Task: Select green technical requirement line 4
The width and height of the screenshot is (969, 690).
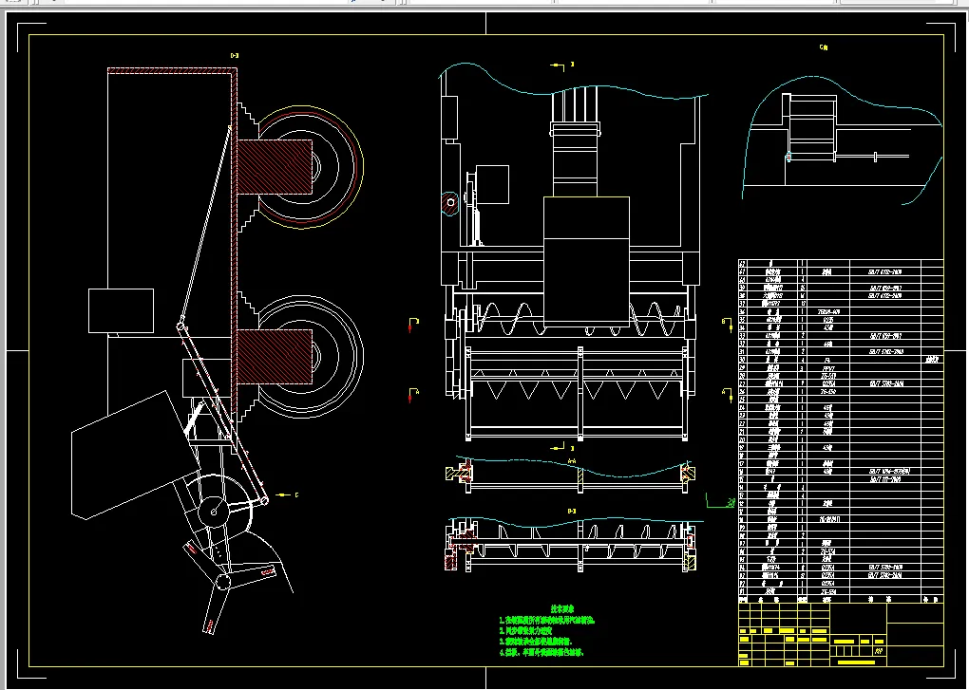Action: [541, 652]
